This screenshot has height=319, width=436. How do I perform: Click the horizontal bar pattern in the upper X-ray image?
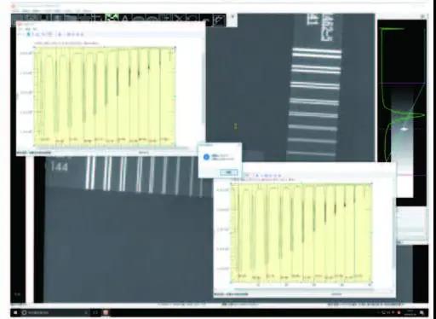point(314,101)
